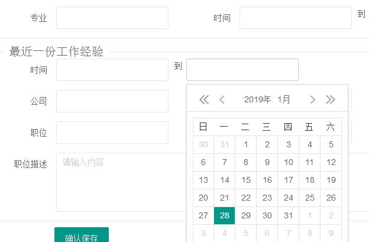Select January 14 in calendar

[225, 180]
